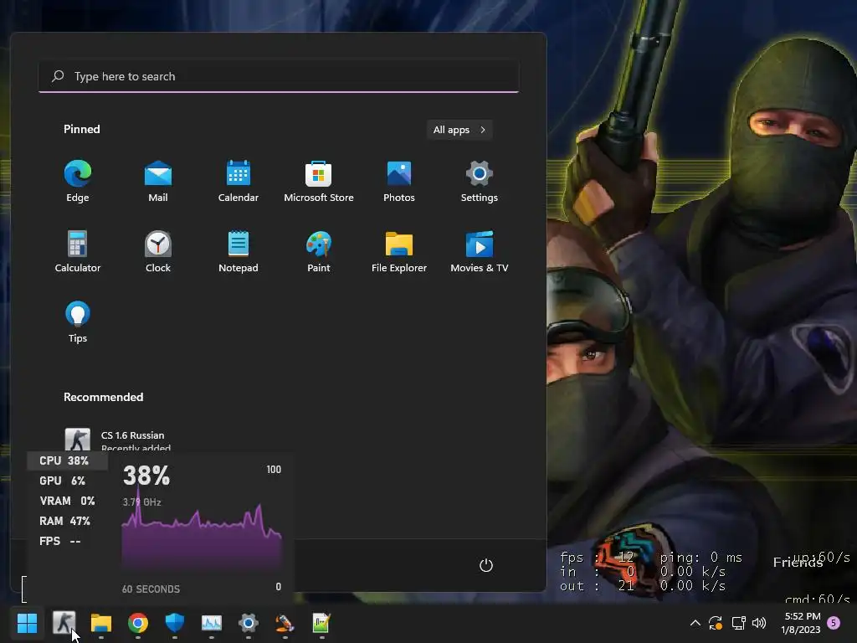Open the Tips pinned app
This screenshot has width=857, height=643.
pyautogui.click(x=78, y=322)
